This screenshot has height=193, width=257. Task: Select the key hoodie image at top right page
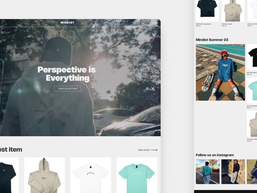click(x=233, y=11)
